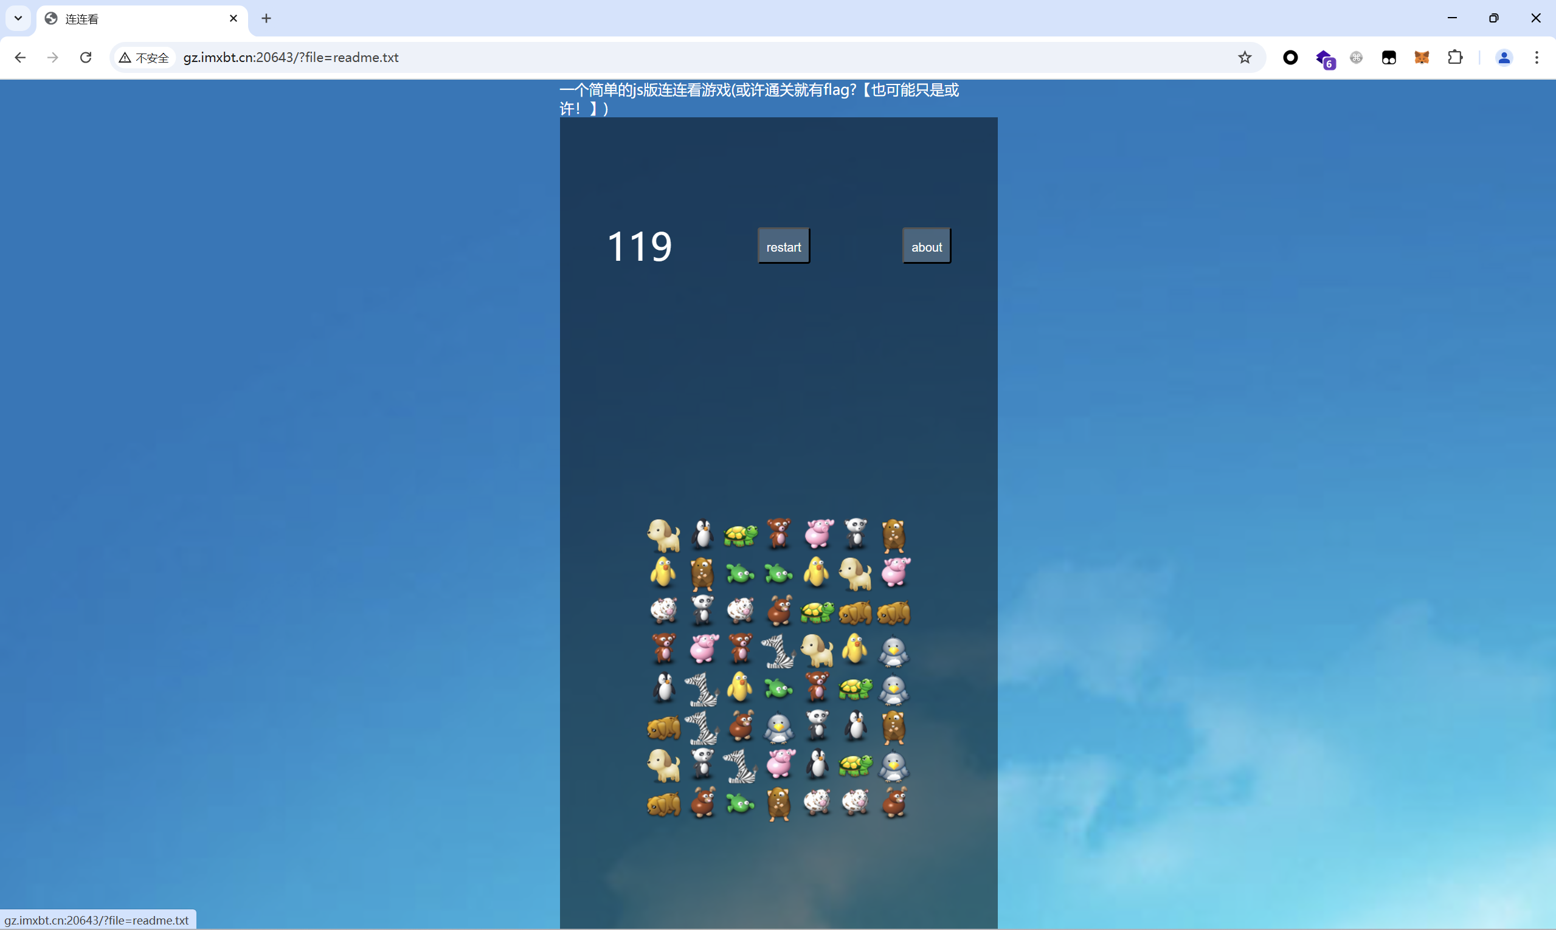Open the Chrome three-dot menu
The width and height of the screenshot is (1556, 930).
point(1537,58)
